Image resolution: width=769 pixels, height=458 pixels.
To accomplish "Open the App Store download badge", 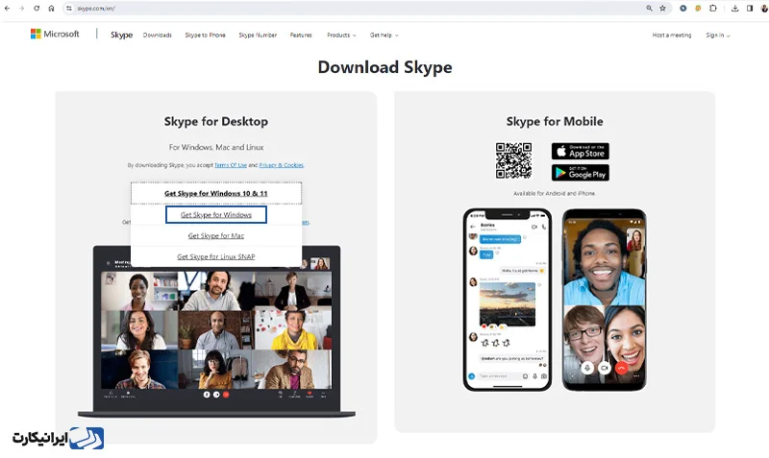I will (581, 152).
